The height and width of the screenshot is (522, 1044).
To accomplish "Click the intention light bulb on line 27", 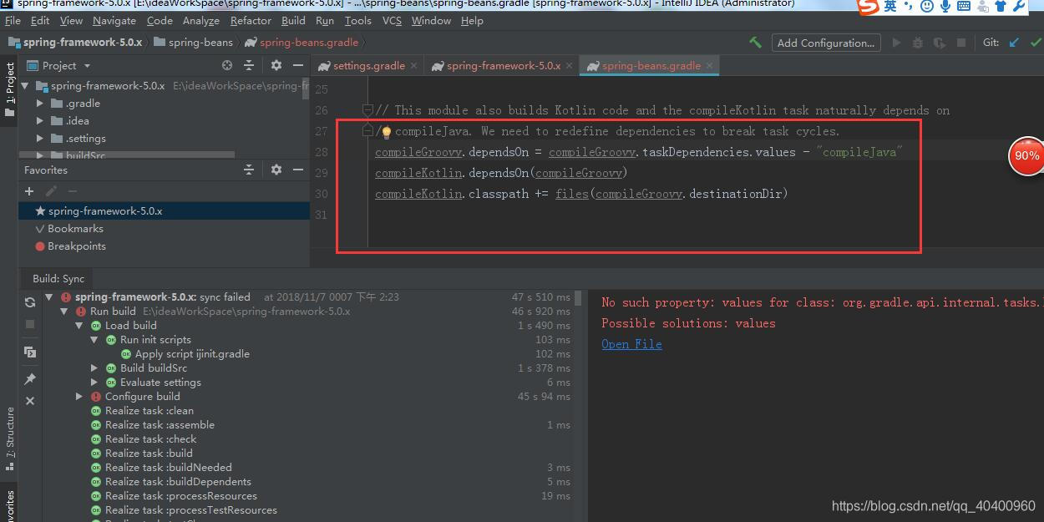I will click(x=387, y=132).
